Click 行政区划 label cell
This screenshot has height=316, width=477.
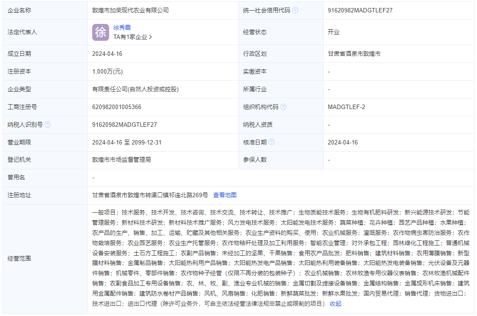click(281, 54)
